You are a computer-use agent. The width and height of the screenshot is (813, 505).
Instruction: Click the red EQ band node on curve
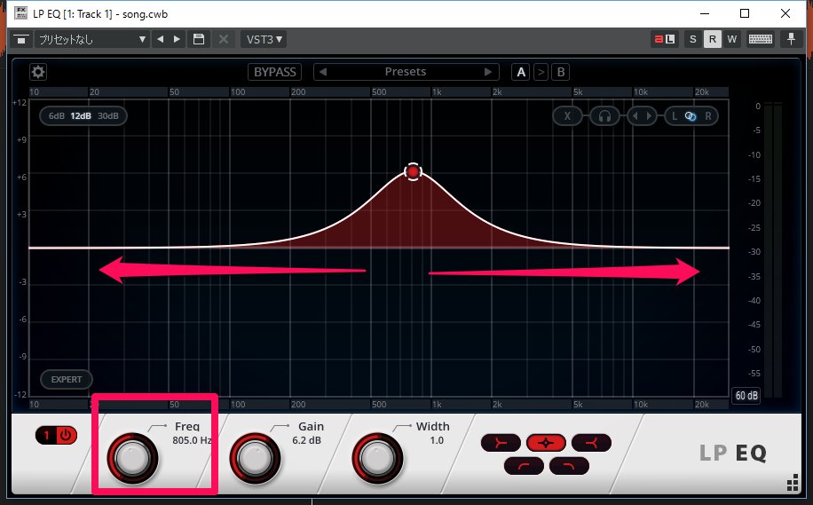click(413, 171)
